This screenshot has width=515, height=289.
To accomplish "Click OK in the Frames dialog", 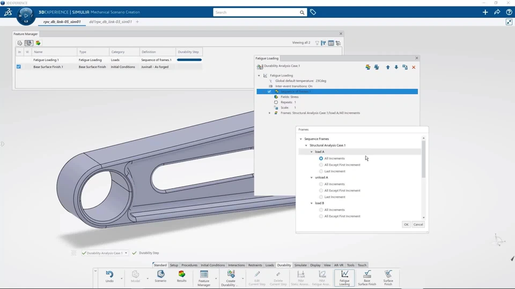I will pyautogui.click(x=406, y=224).
